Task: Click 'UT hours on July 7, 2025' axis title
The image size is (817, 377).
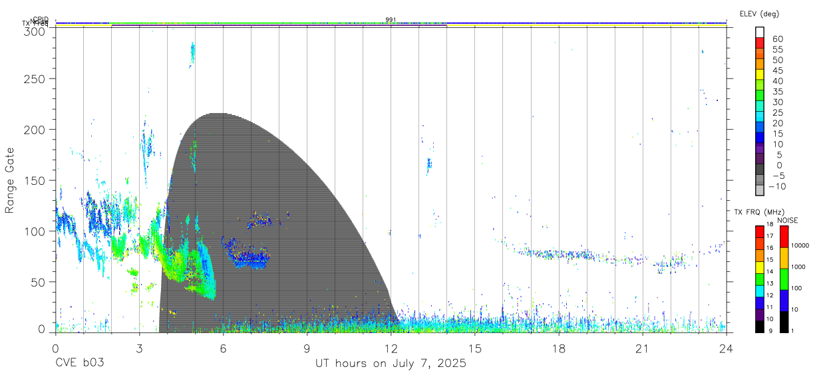Action: pos(391,364)
